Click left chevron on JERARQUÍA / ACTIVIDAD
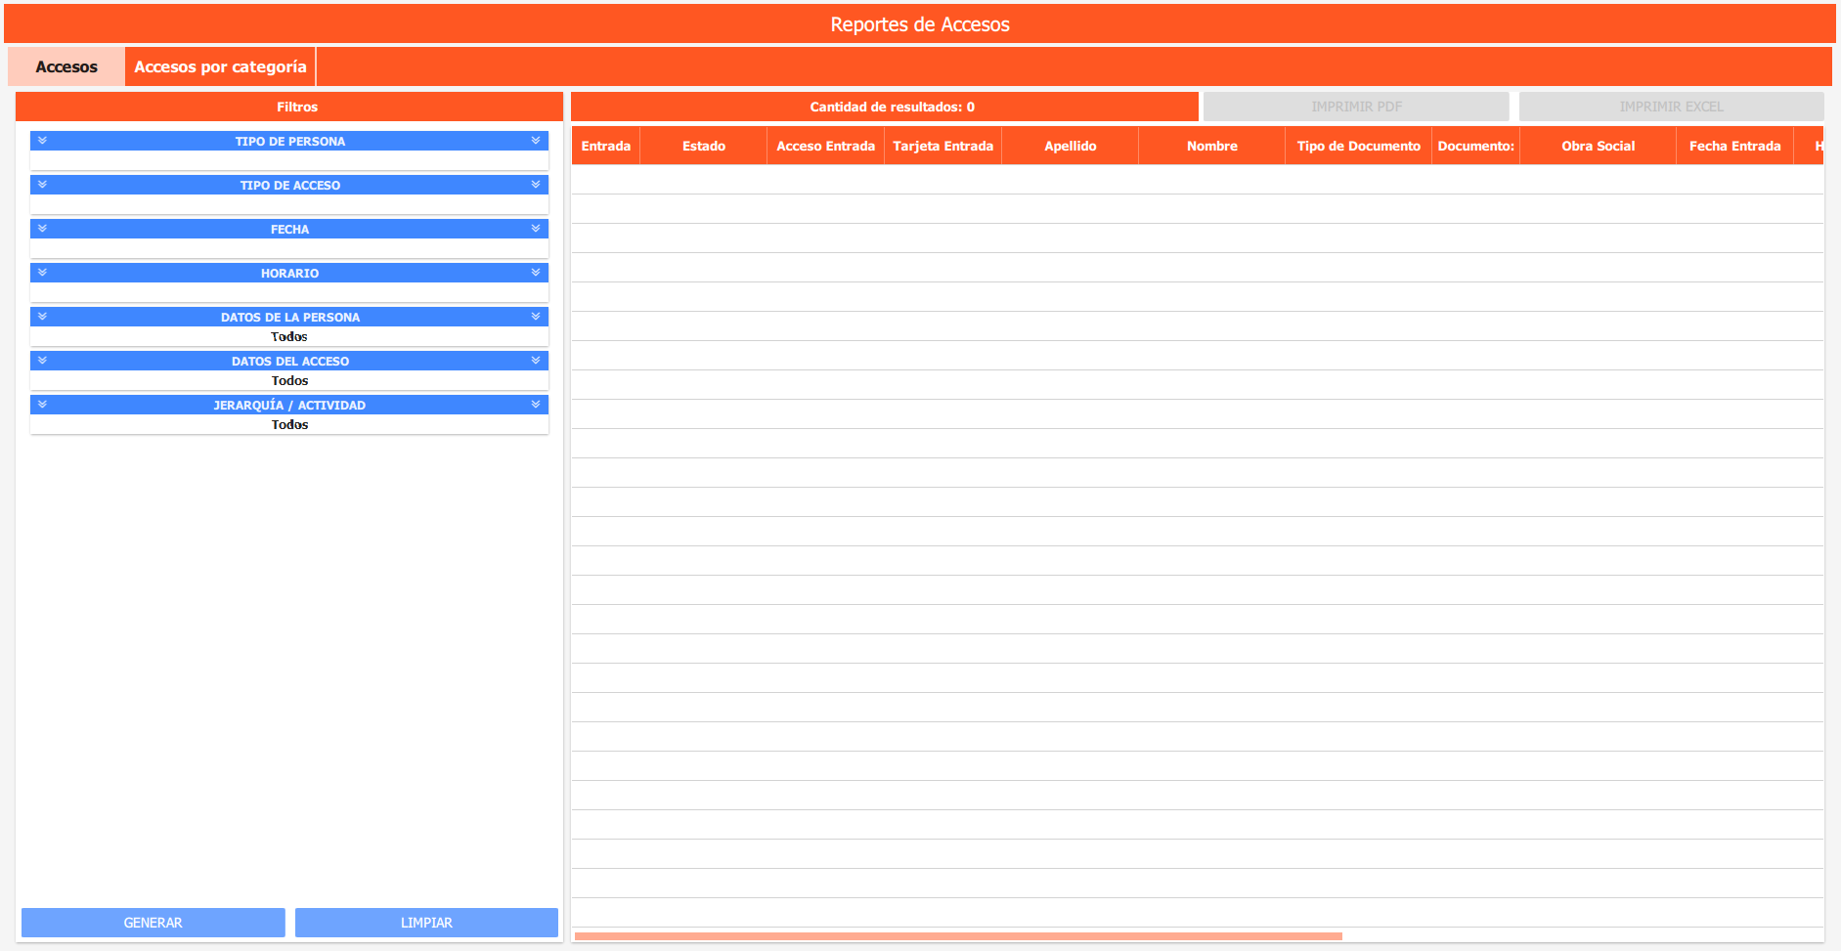Viewport: 1841px width, 951px height. (42, 405)
